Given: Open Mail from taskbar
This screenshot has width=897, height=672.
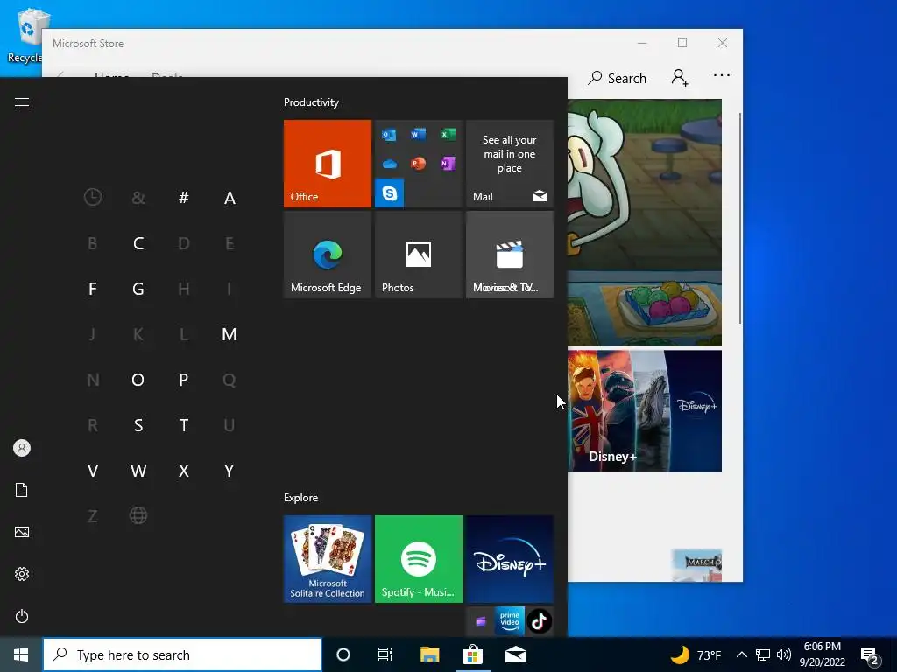Looking at the screenshot, I should click(516, 654).
